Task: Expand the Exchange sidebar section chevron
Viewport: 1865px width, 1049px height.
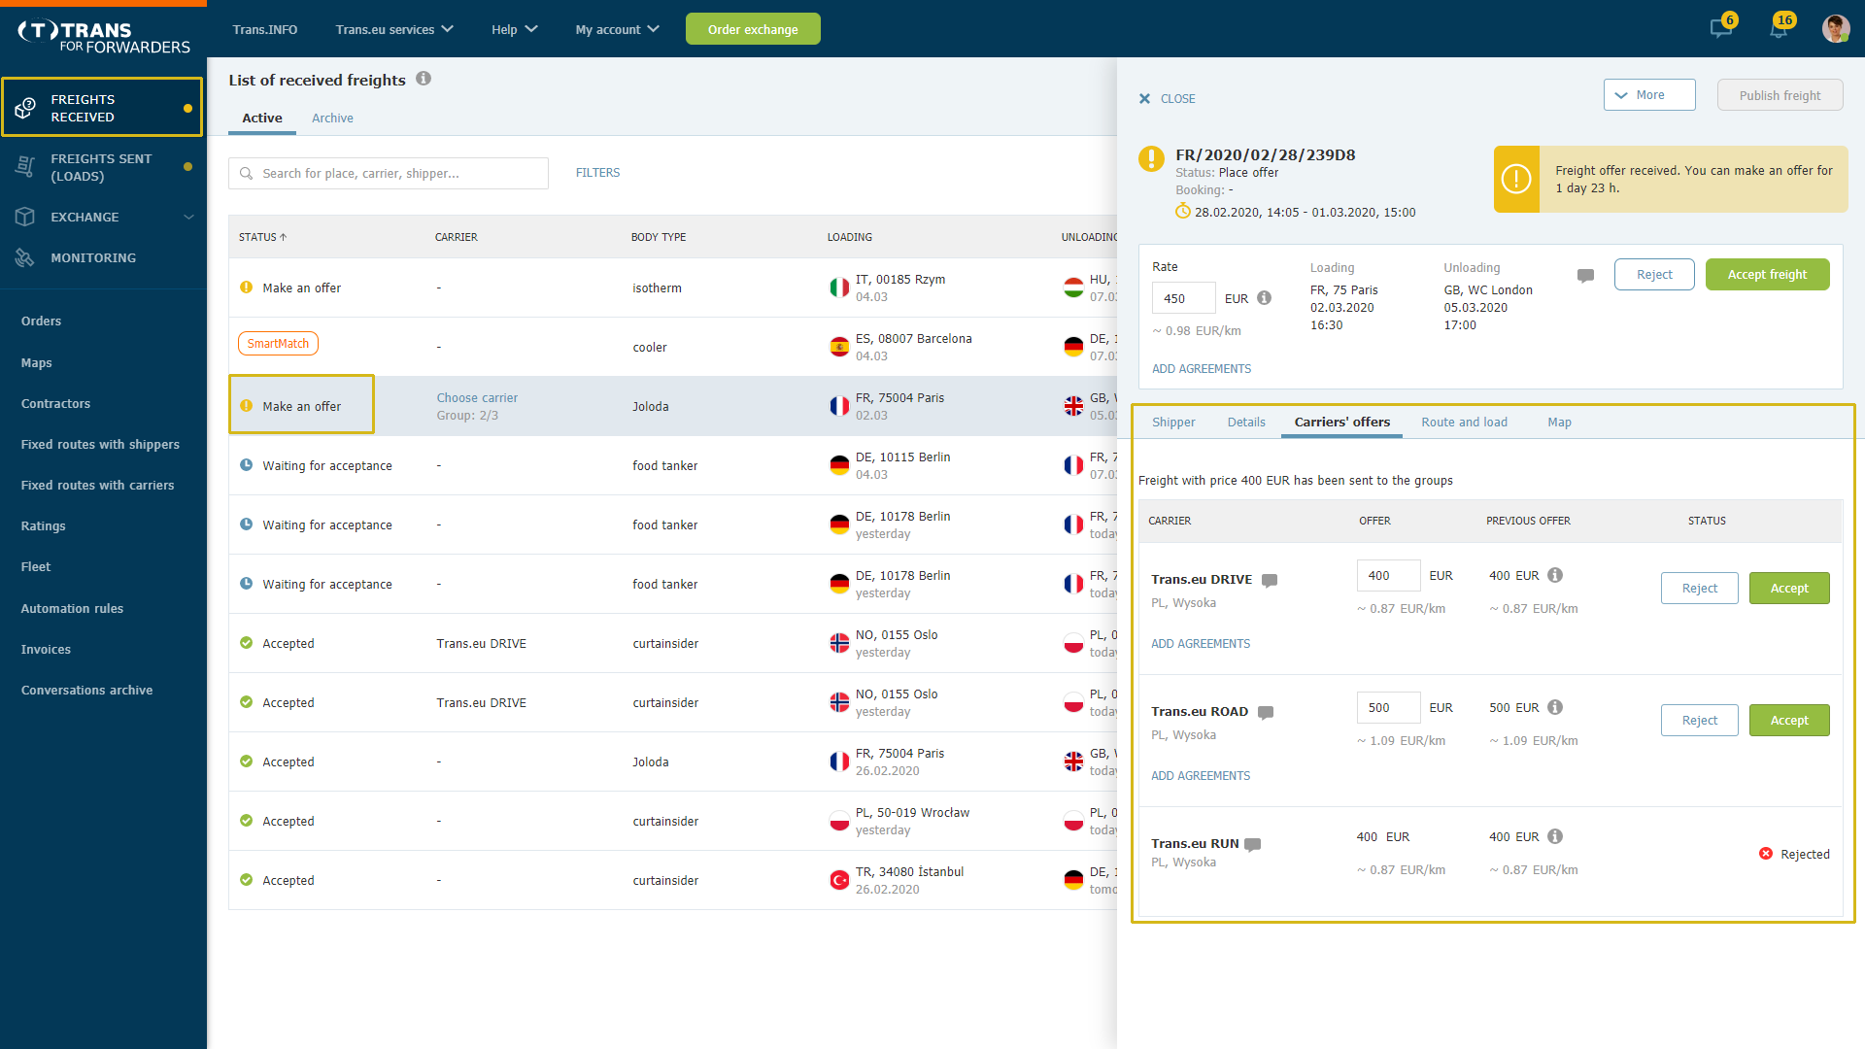Action: click(188, 217)
